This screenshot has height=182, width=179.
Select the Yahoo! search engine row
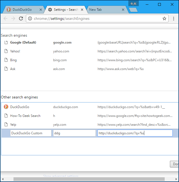point(15,51)
